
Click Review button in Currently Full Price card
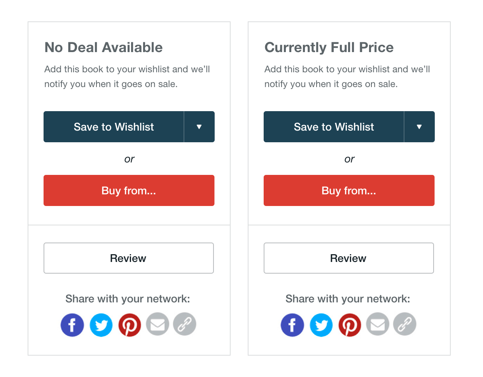coord(349,258)
